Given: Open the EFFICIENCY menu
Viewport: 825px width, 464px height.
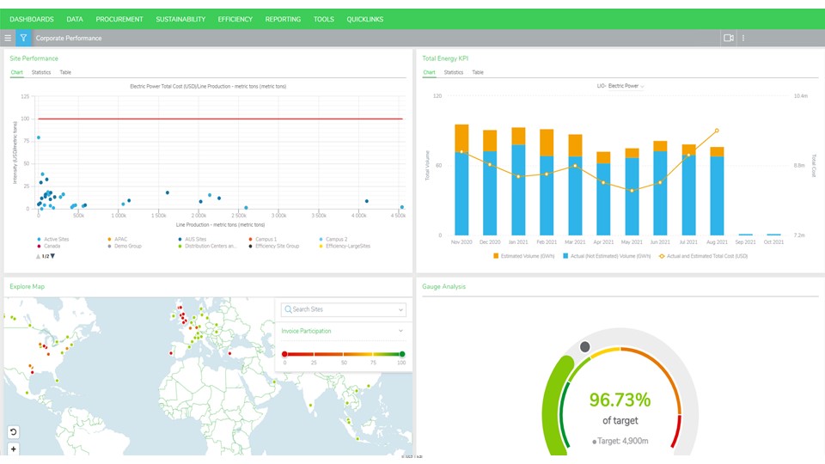Looking at the screenshot, I should (235, 19).
